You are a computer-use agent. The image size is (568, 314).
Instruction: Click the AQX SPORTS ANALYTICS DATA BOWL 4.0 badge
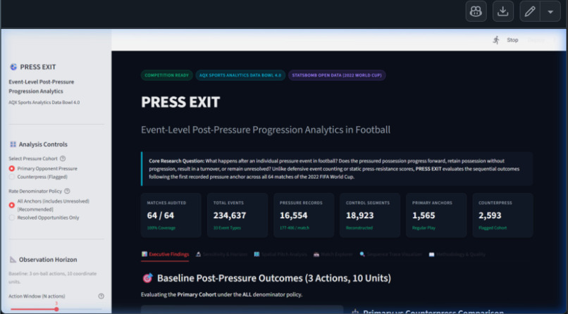click(x=240, y=75)
